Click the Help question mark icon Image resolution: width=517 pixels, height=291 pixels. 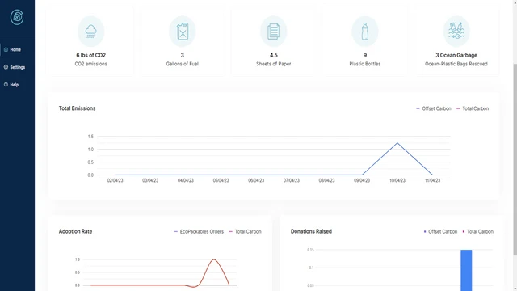point(6,84)
